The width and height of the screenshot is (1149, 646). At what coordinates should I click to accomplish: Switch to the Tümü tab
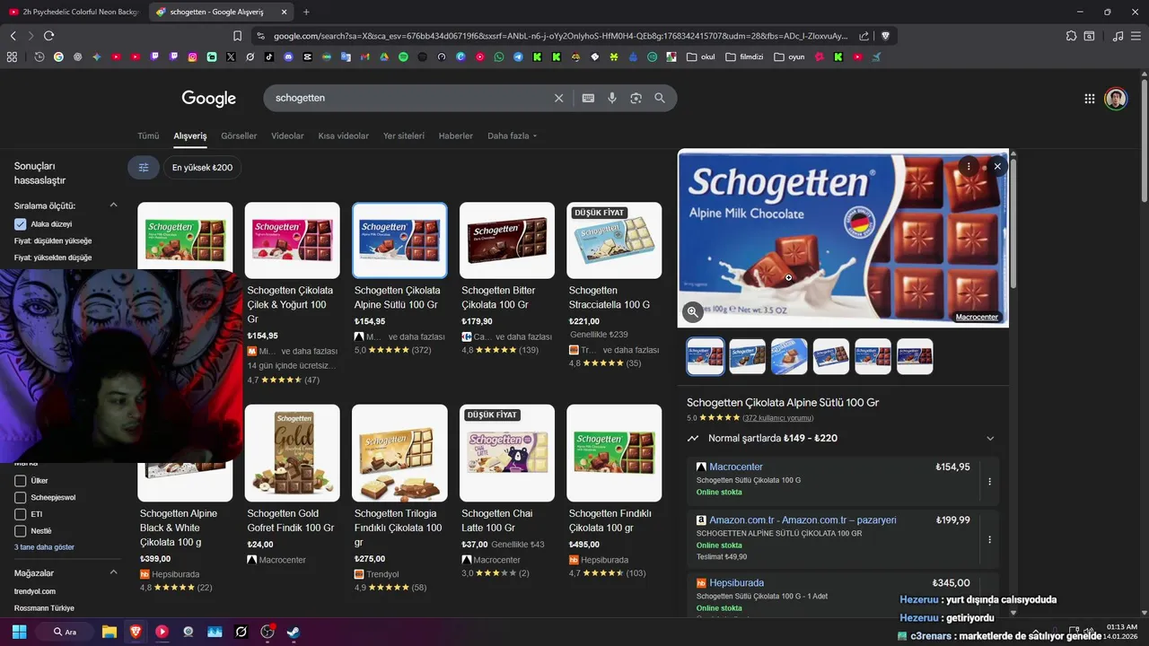(148, 136)
